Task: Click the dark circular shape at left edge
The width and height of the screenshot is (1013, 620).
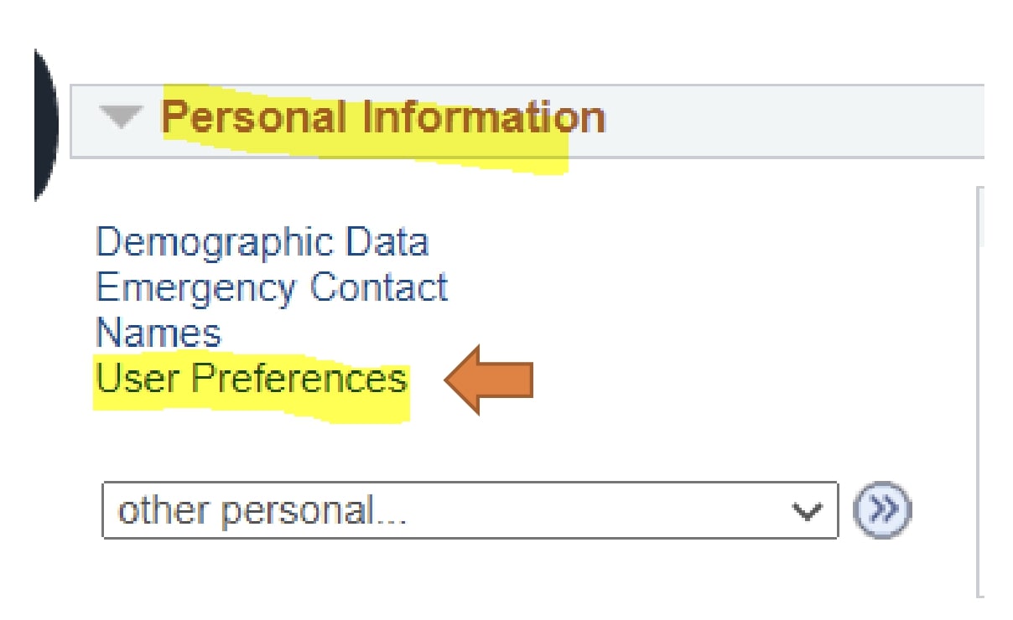Action: tap(44, 126)
